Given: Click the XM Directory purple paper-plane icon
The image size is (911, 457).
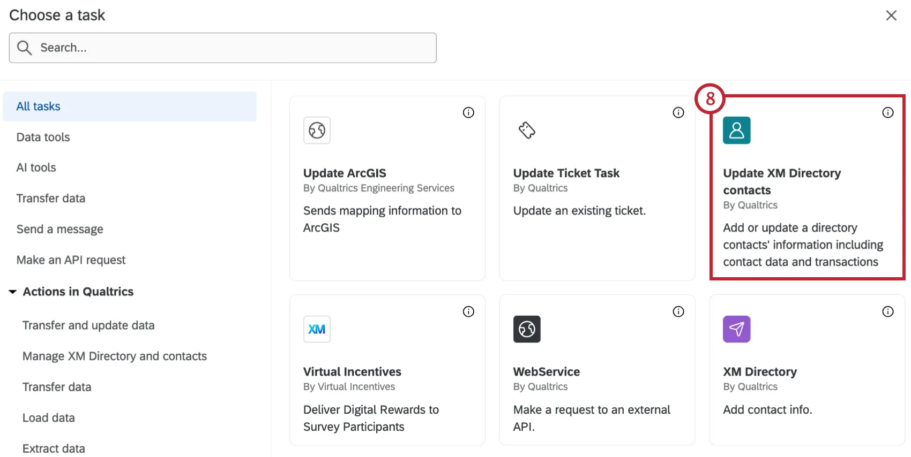Looking at the screenshot, I should coord(736,329).
